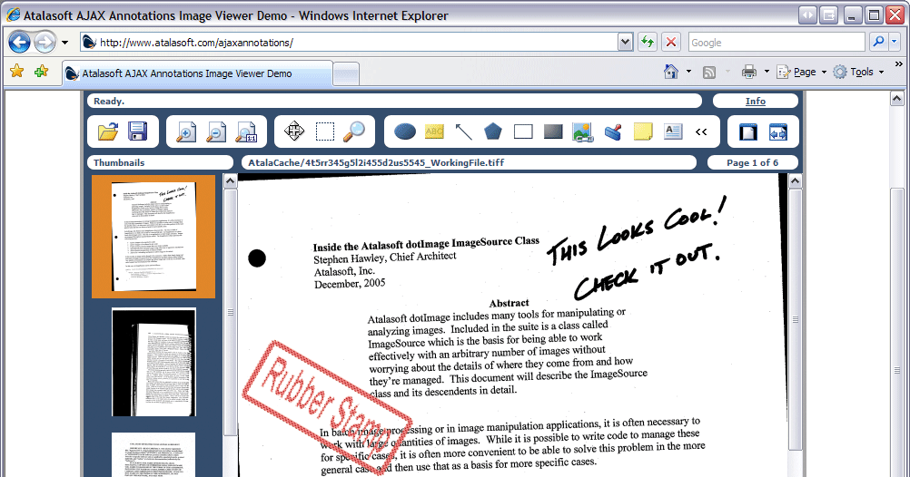The width and height of the screenshot is (910, 477).
Task: Click the search magnifier button
Action: 878,42
